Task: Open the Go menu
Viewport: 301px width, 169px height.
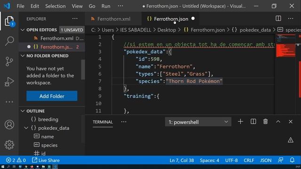Action: (x=92, y=6)
